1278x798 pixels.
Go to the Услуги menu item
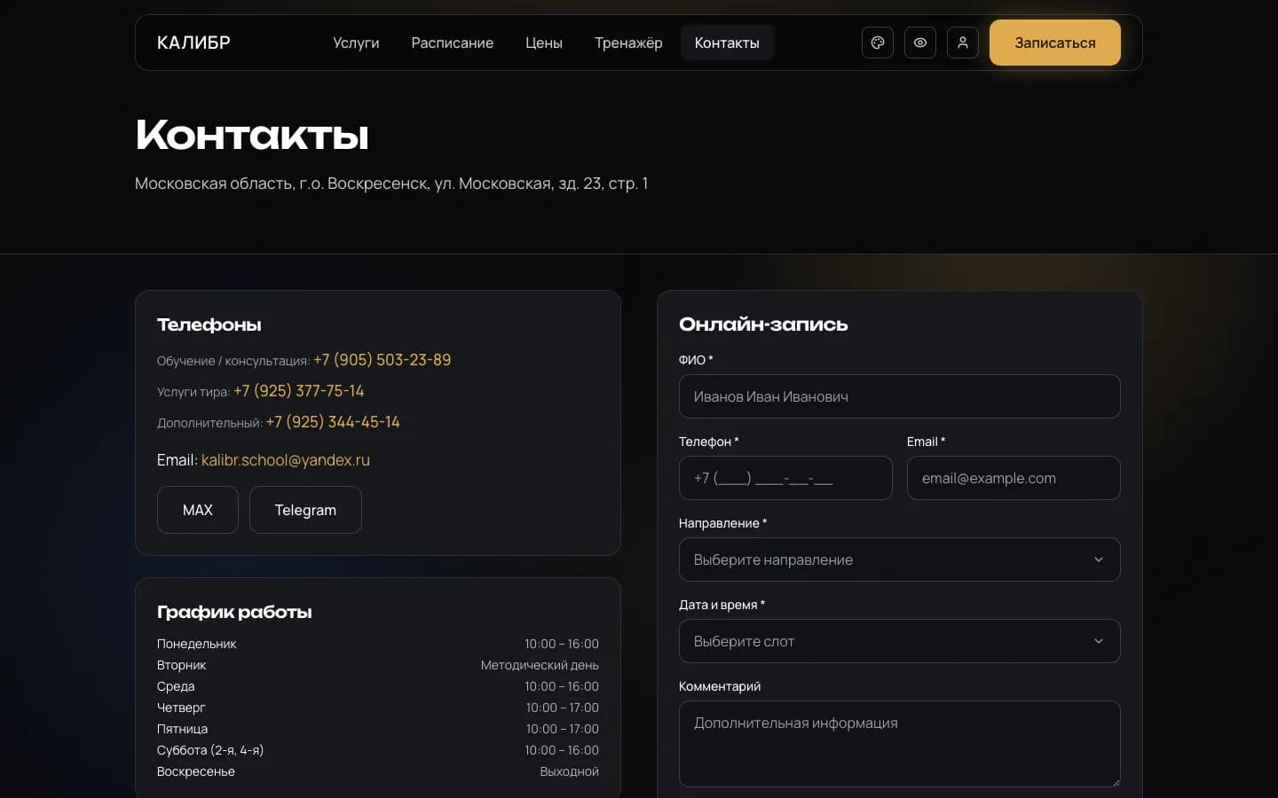[356, 43]
